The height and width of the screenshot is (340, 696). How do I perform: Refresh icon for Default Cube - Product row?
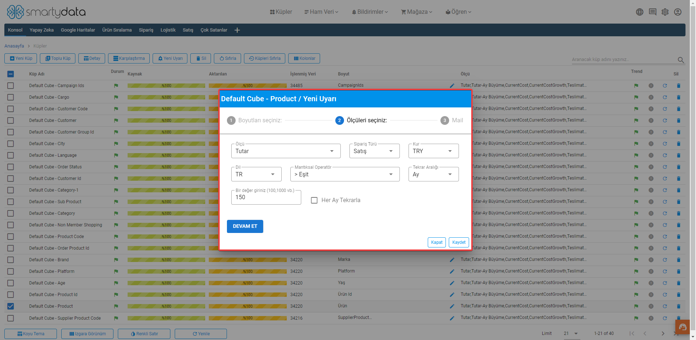pos(665,306)
